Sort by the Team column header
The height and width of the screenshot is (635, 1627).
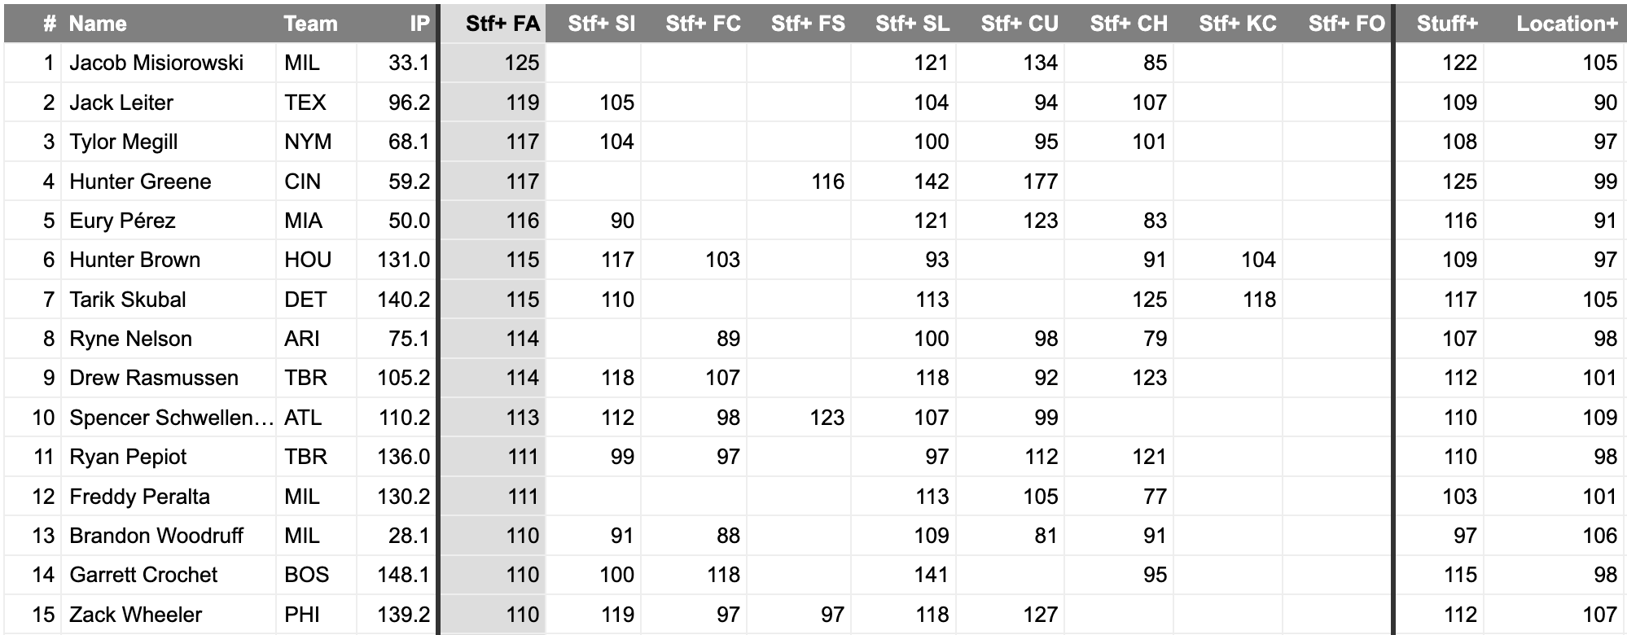point(310,24)
